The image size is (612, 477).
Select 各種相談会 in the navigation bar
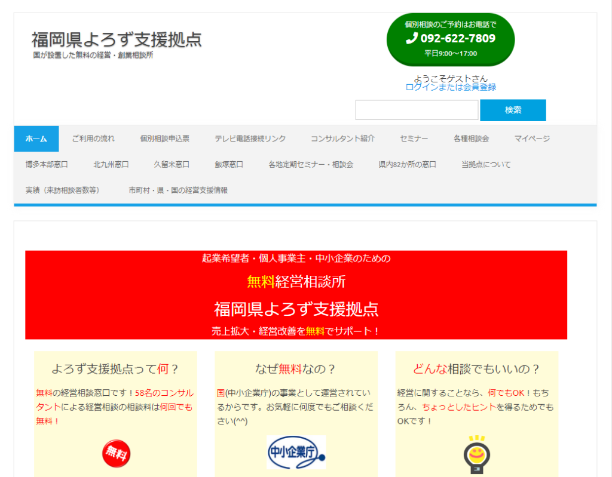[471, 139]
